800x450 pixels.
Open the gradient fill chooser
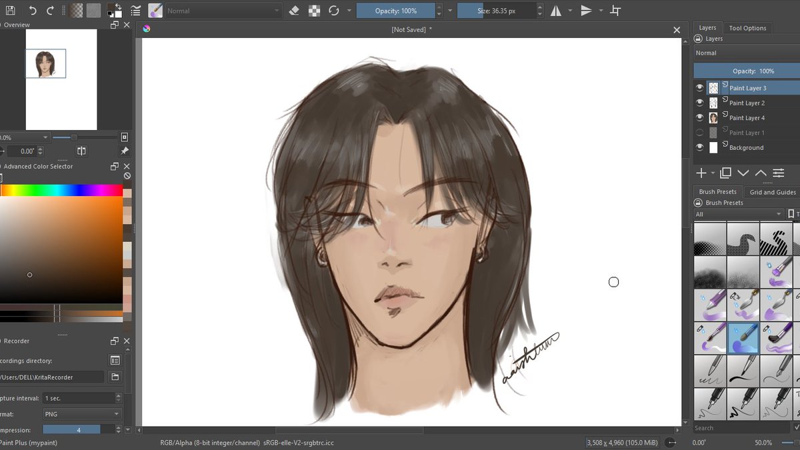click(77, 11)
